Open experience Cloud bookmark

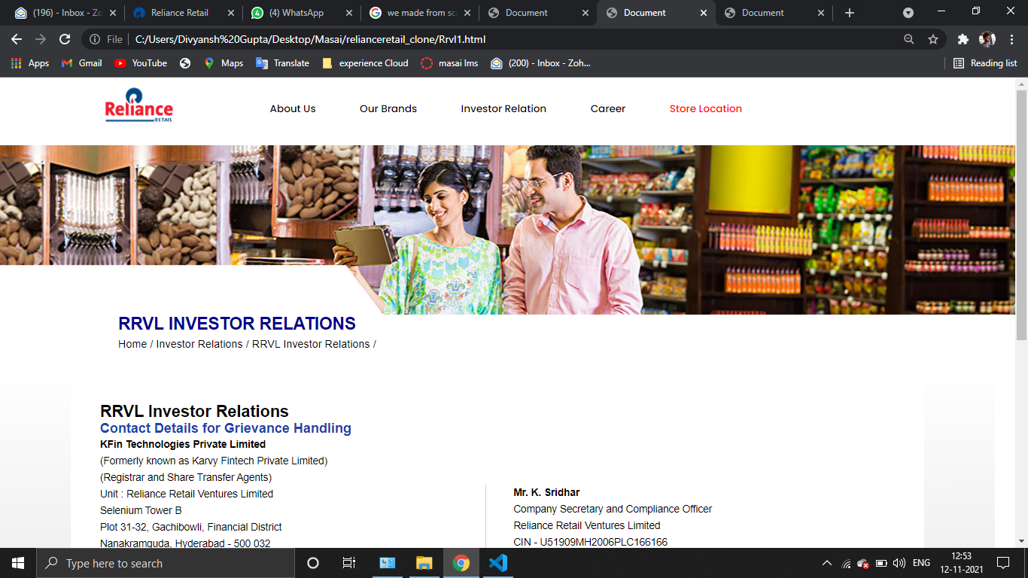pyautogui.click(x=365, y=63)
